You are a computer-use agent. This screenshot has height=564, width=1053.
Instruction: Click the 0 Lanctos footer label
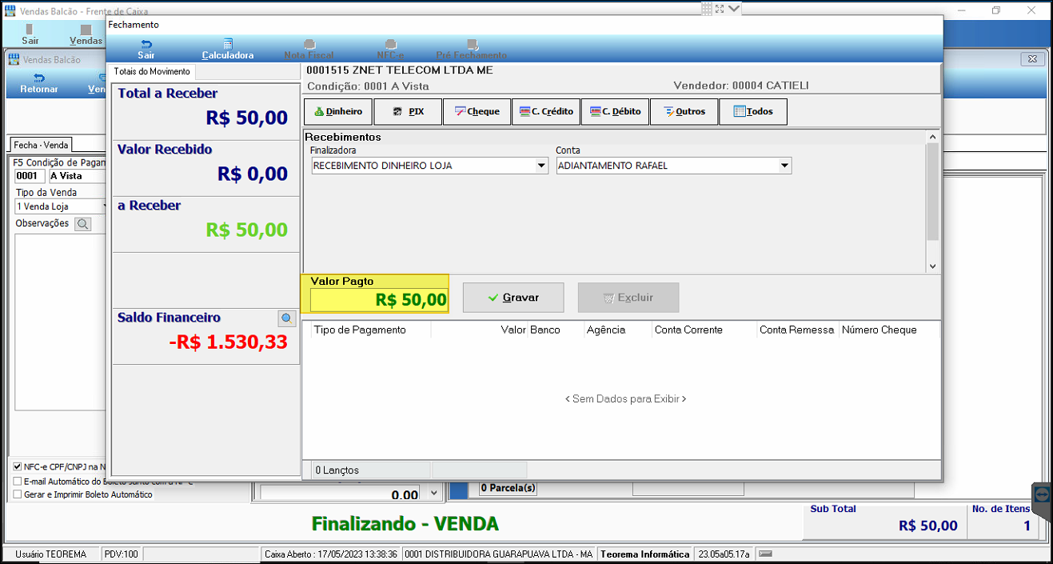(337, 470)
